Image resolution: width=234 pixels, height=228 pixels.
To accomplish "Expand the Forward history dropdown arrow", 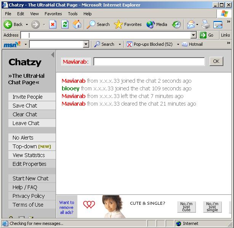I will (x=44, y=24).
